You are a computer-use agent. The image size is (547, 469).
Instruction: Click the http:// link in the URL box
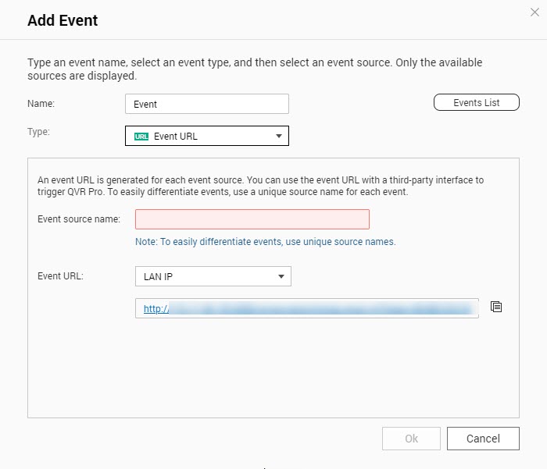pyautogui.click(x=156, y=309)
